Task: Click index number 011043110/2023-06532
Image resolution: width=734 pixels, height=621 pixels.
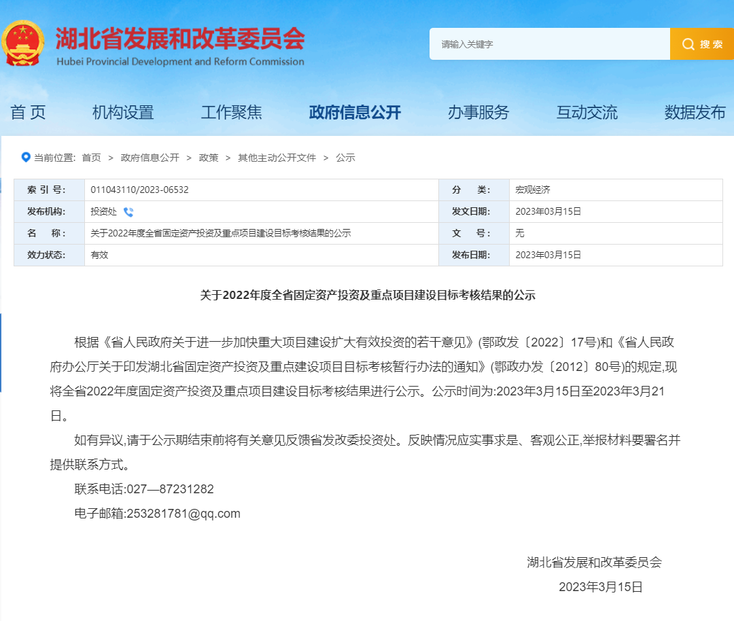Action: coord(139,190)
